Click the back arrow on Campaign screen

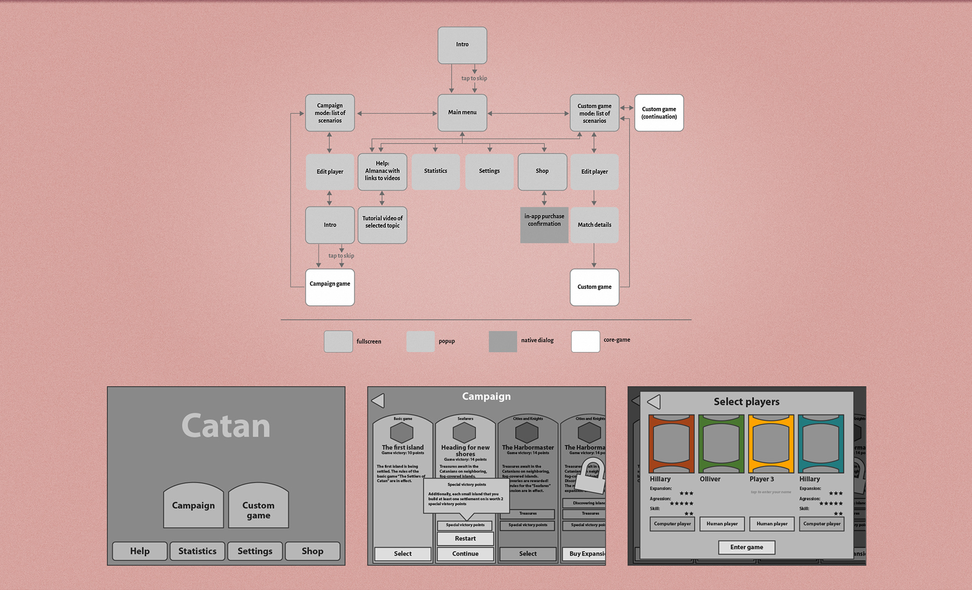click(x=378, y=401)
